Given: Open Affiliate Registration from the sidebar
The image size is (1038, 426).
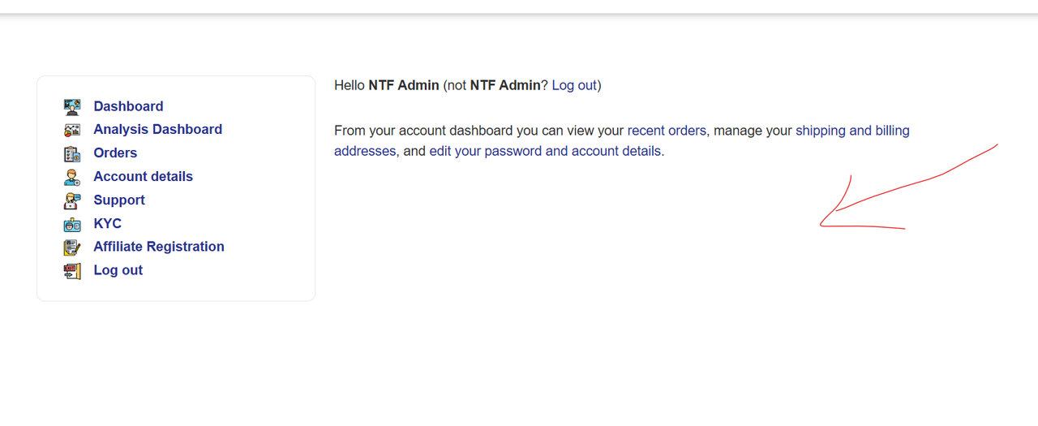Looking at the screenshot, I should tap(159, 247).
